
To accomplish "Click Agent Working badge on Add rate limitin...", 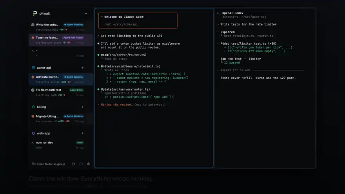I will [73, 77].
